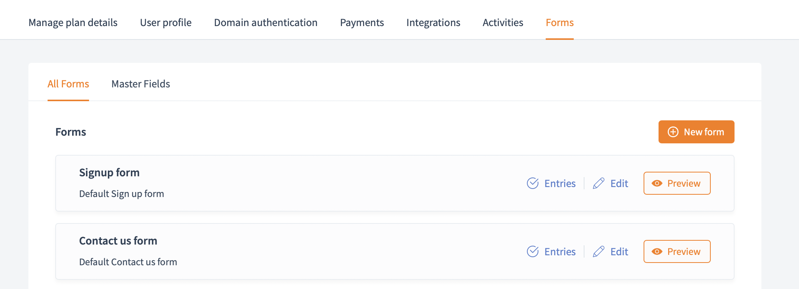The height and width of the screenshot is (289, 799).
Task: Select the Signup form title
Action: coord(109,172)
